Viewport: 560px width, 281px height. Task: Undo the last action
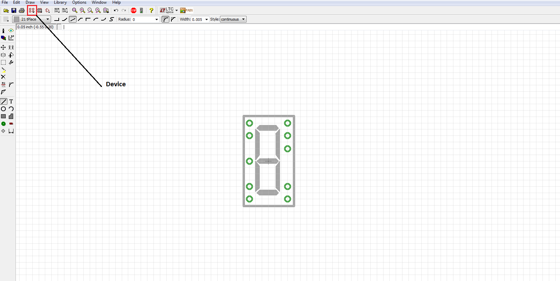click(116, 10)
